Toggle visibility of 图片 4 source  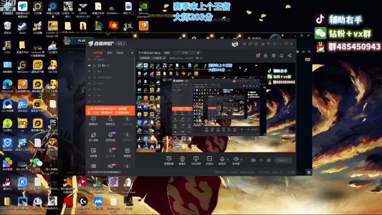[89, 65]
